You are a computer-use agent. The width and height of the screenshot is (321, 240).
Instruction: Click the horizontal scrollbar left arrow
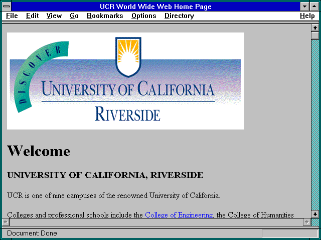[6, 222]
